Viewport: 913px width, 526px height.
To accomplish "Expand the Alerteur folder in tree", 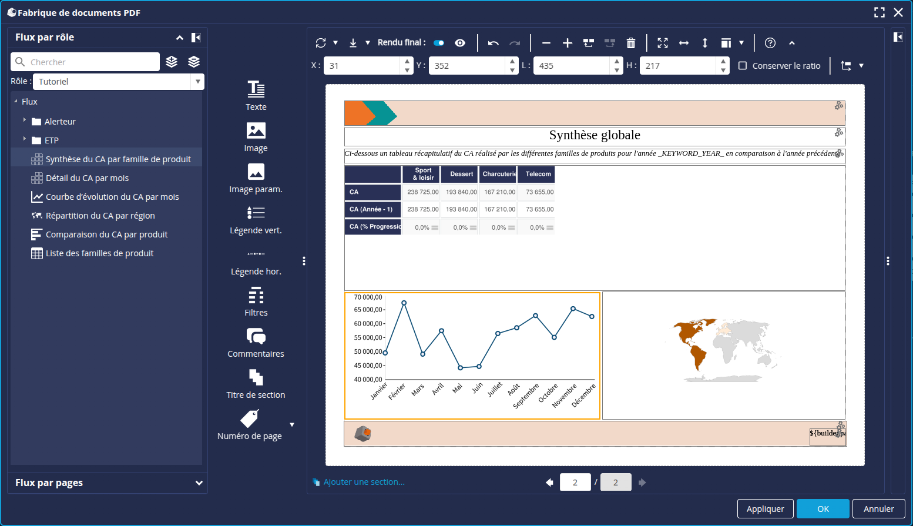I will (x=25, y=120).
